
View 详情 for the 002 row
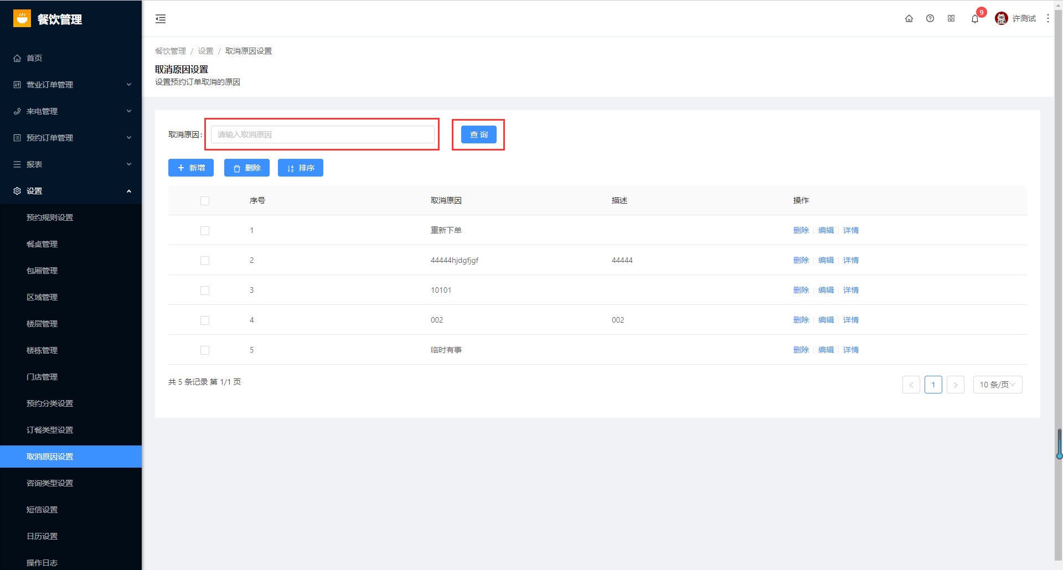tap(851, 320)
